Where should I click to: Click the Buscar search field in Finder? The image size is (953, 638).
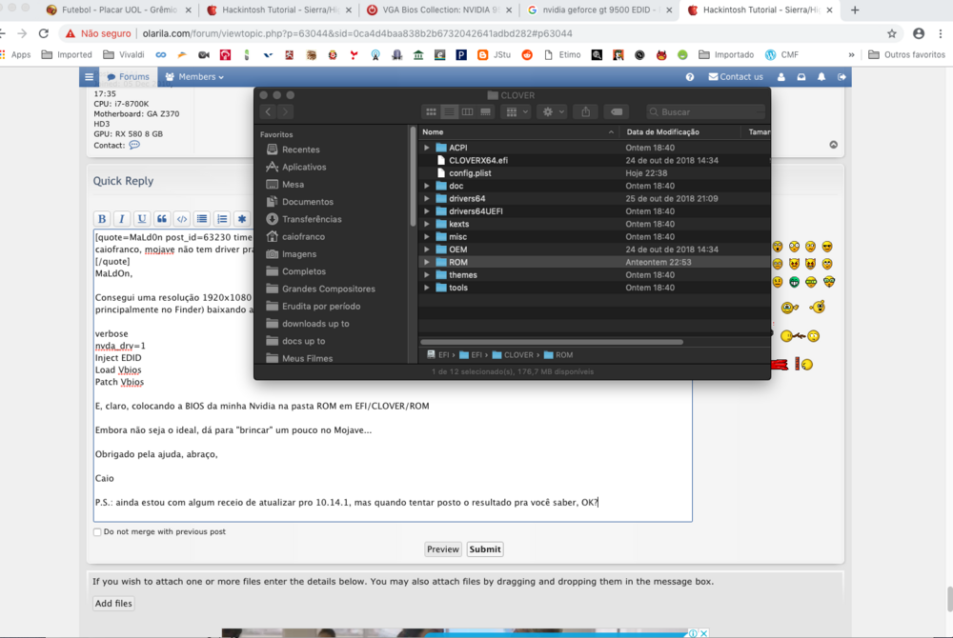pos(705,111)
